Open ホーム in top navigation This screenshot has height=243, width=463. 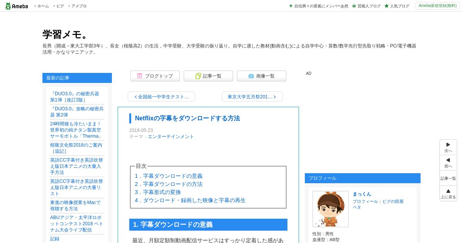(x=43, y=6)
